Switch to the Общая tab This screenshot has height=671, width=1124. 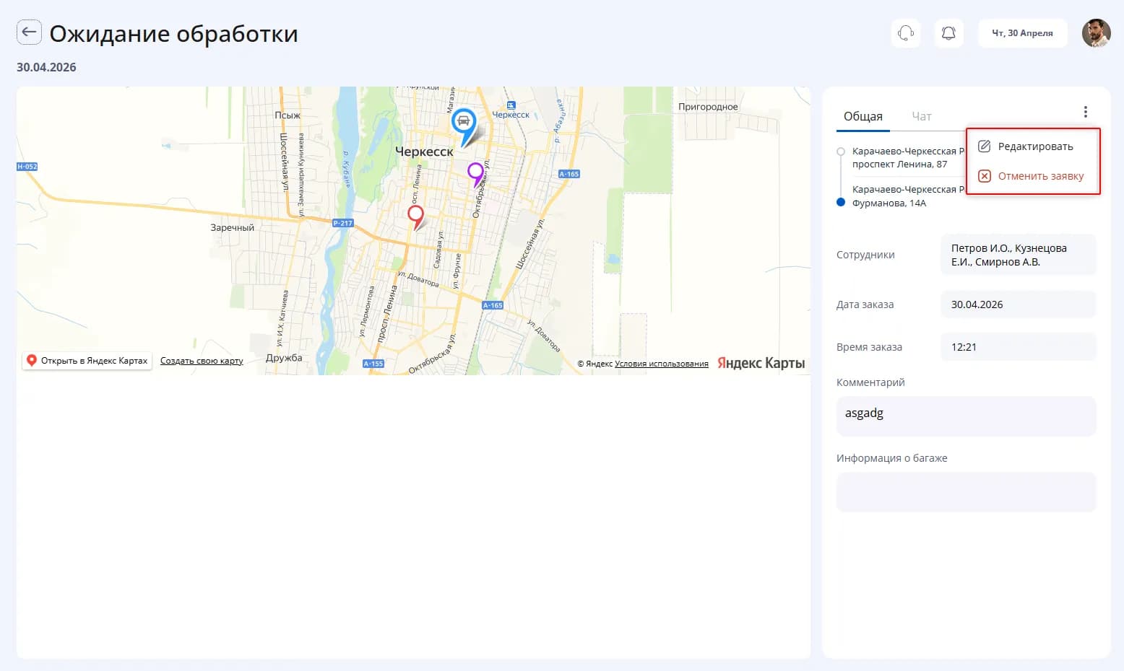click(x=863, y=116)
